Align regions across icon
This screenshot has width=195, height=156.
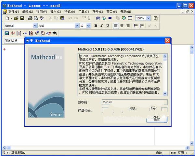click(84, 18)
